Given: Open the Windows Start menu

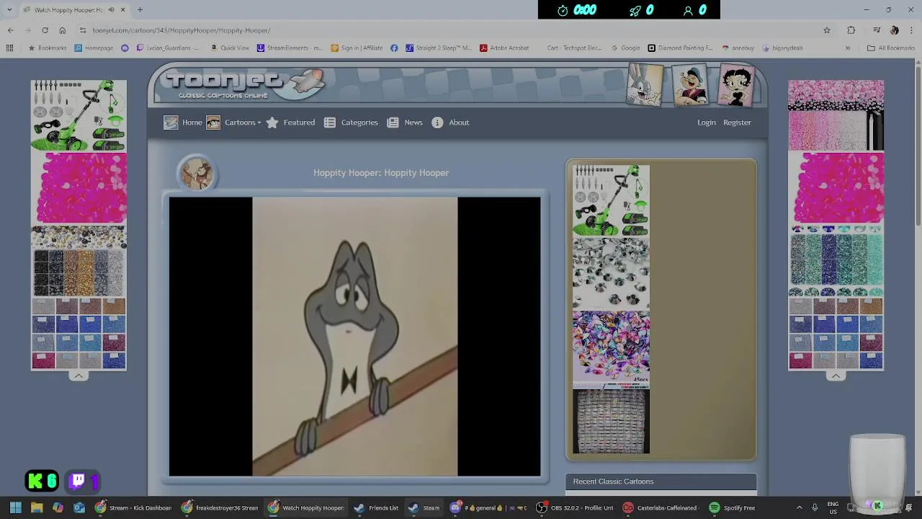Looking at the screenshot, I should (x=15, y=507).
